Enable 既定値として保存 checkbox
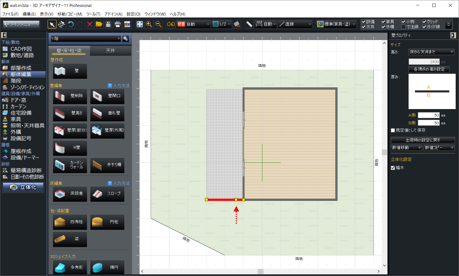Viewport: 459px width, 276px height. [x=393, y=130]
